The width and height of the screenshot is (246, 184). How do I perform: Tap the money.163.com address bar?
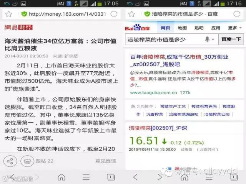click(x=68, y=14)
